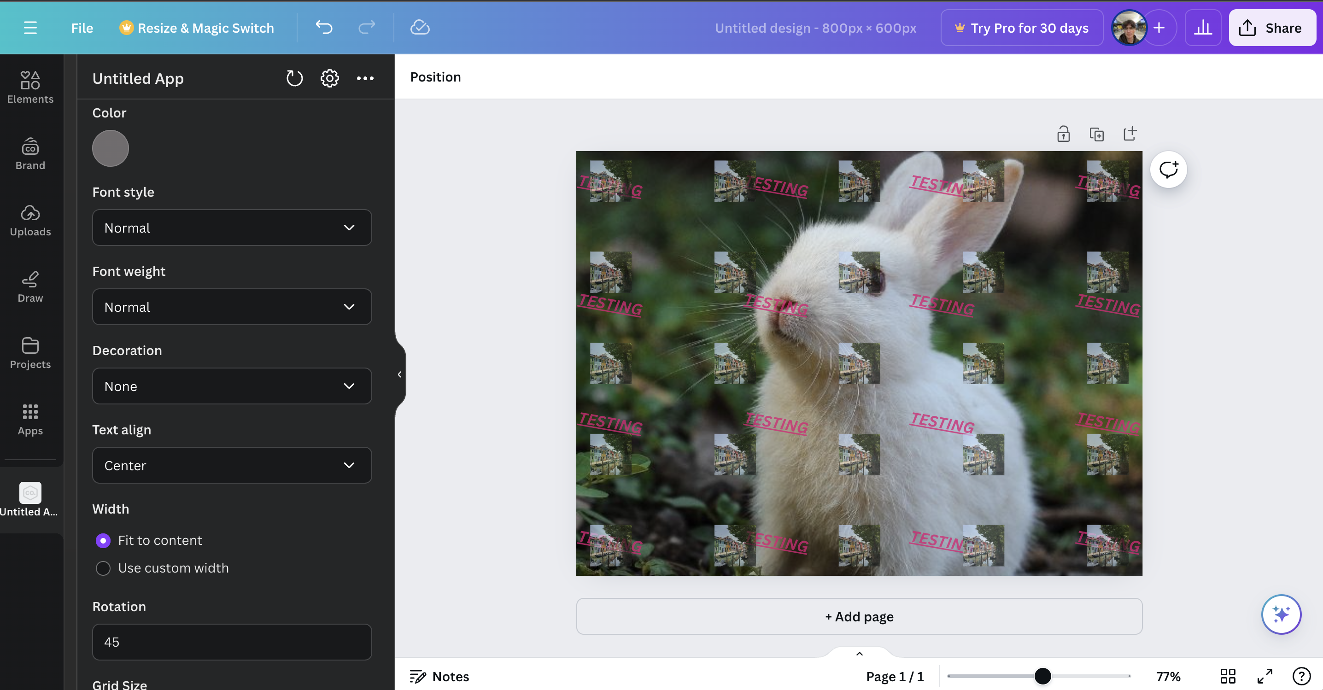Click the Position tab in toolbar

pos(435,77)
